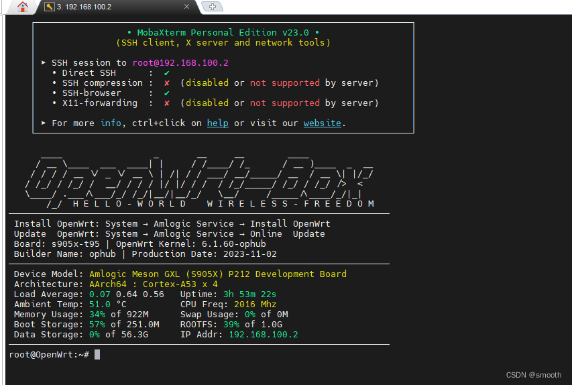The width and height of the screenshot is (572, 385).
Task: Open the help link in the banner
Action: 218,123
